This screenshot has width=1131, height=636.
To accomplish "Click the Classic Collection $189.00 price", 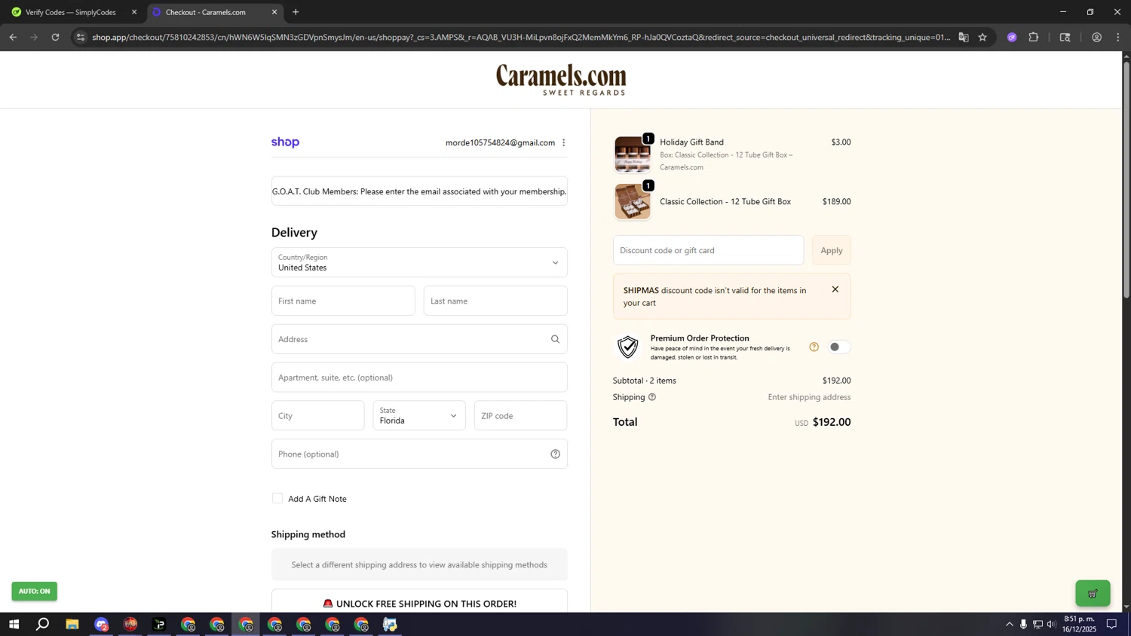I will click(836, 201).
